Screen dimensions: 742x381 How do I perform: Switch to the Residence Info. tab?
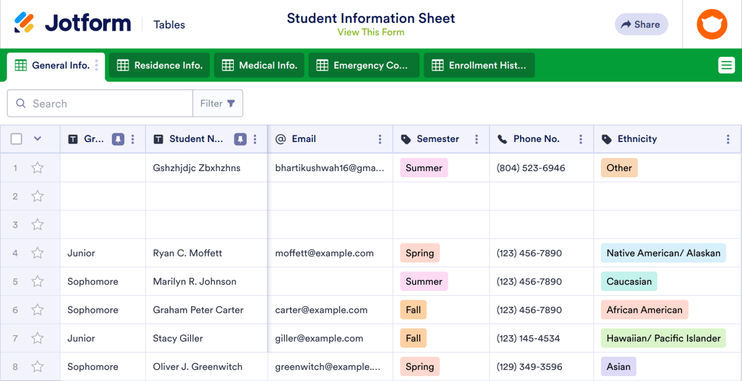pyautogui.click(x=158, y=64)
